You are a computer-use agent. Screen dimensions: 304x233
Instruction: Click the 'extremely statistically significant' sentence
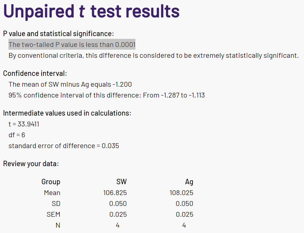click(x=154, y=55)
